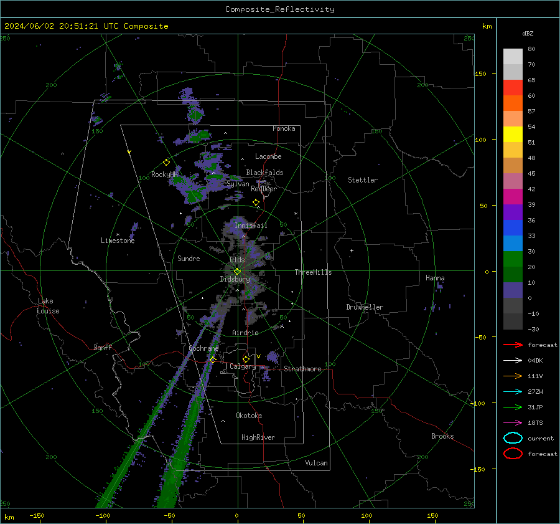Click the Ponoka label

pos(284,128)
